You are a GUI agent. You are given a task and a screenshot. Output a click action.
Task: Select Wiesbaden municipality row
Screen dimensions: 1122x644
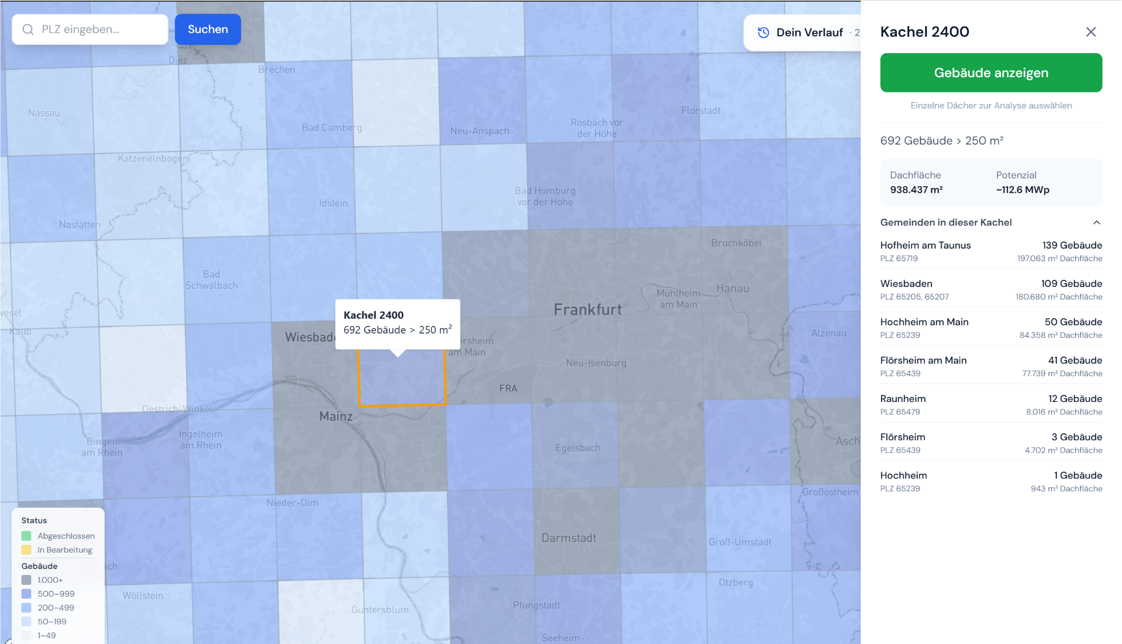[x=991, y=290]
